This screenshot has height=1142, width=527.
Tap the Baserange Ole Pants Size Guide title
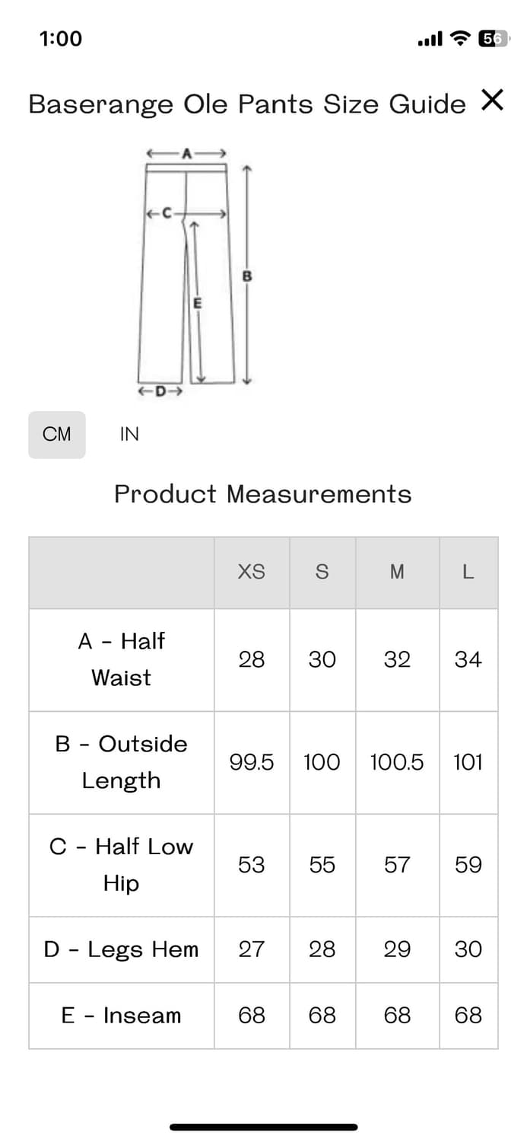click(x=247, y=104)
